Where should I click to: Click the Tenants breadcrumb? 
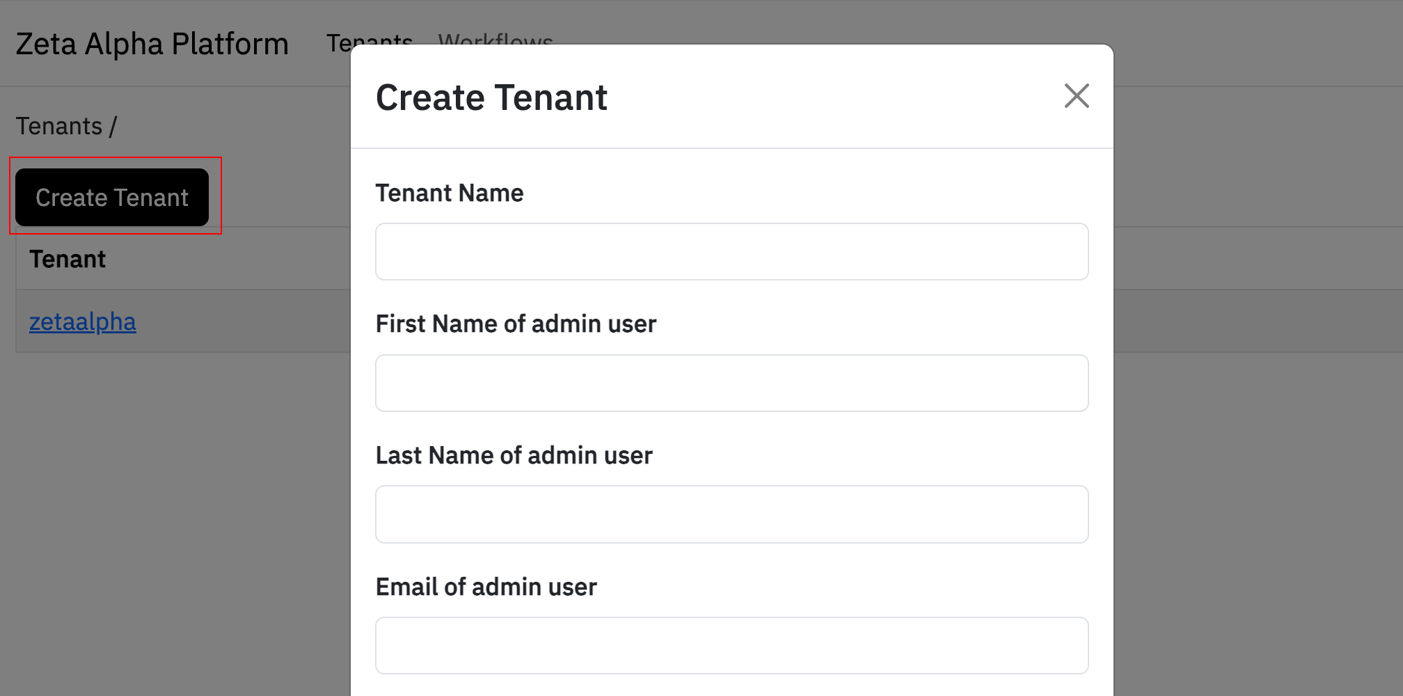pos(59,126)
